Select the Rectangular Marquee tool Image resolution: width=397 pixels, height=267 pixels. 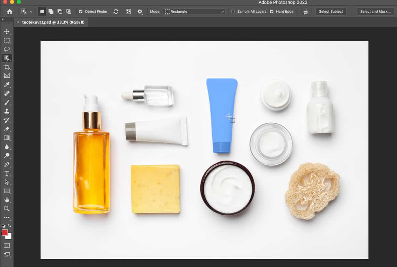(7, 41)
